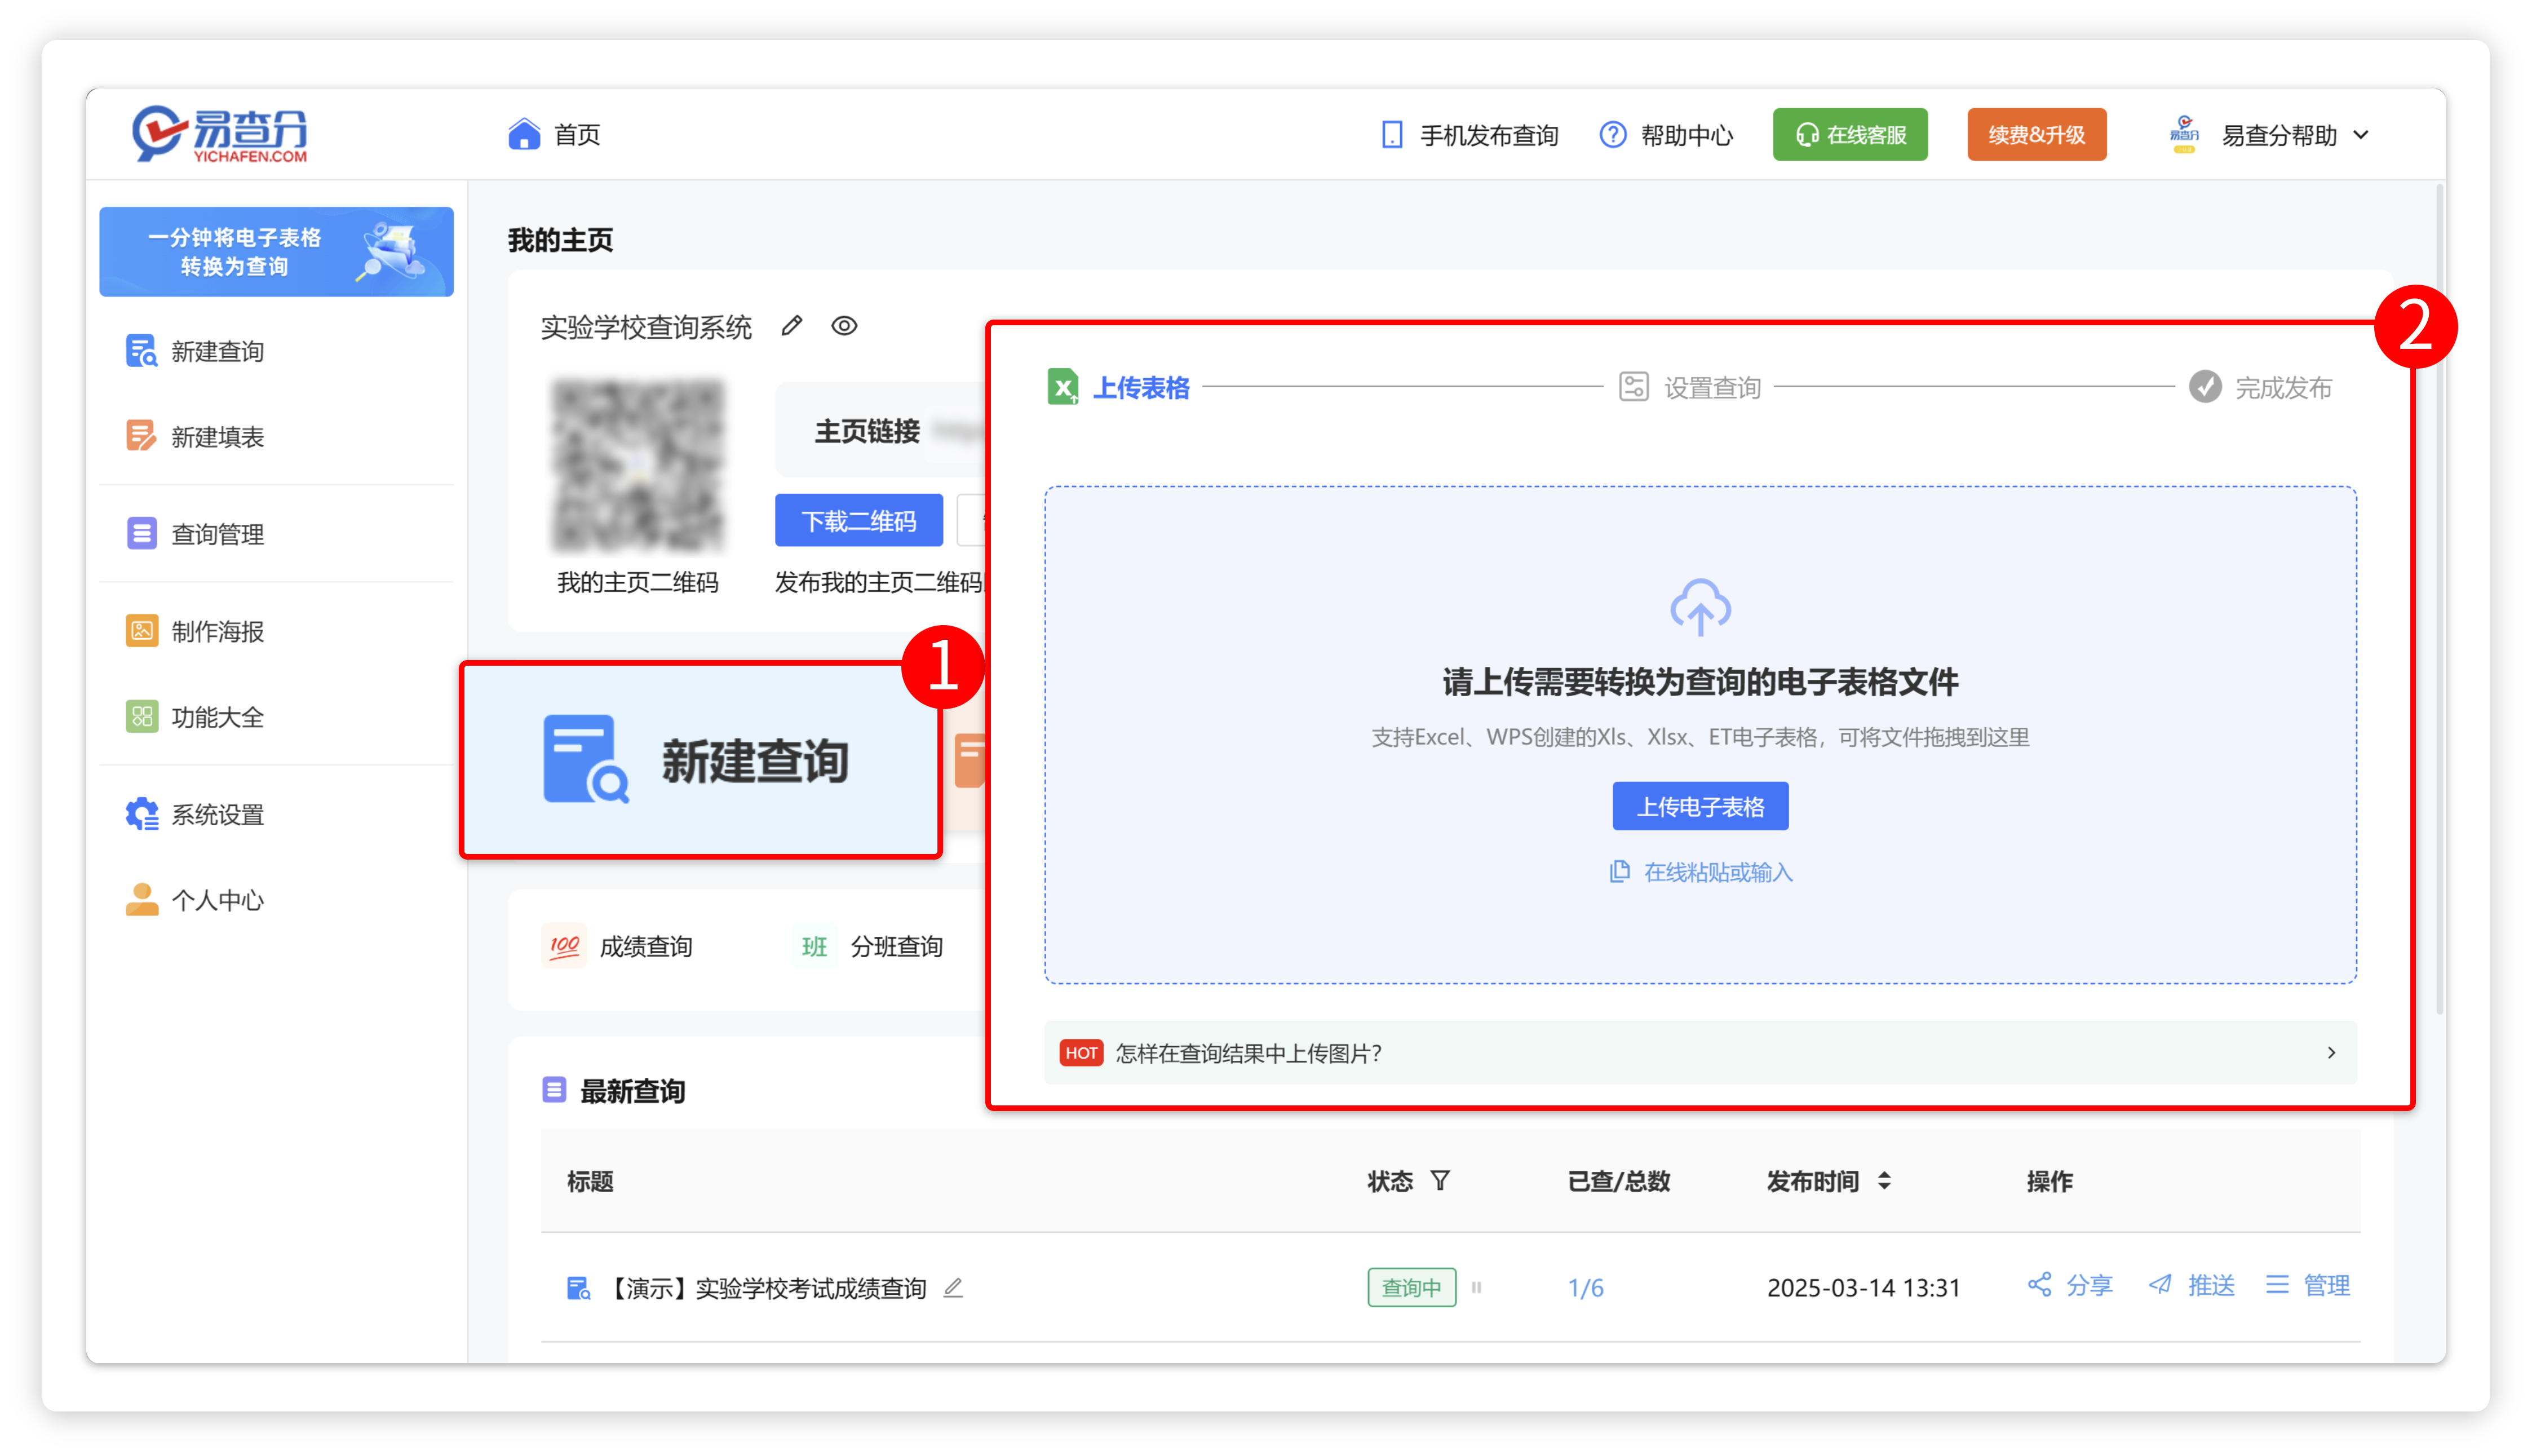Sort by 发布时间 arrows
Viewport: 2532px width, 1456px height.
tap(1884, 1181)
